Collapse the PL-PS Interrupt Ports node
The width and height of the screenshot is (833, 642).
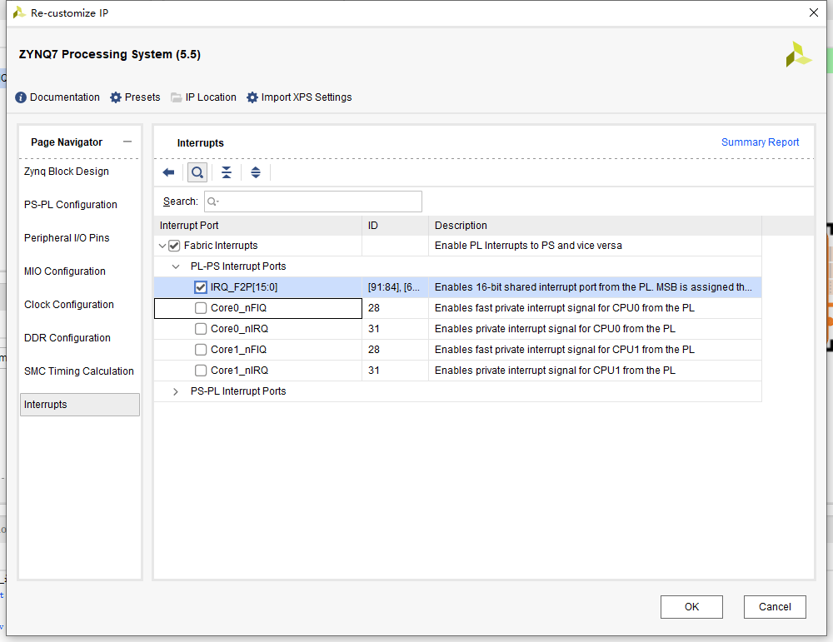[x=175, y=266]
